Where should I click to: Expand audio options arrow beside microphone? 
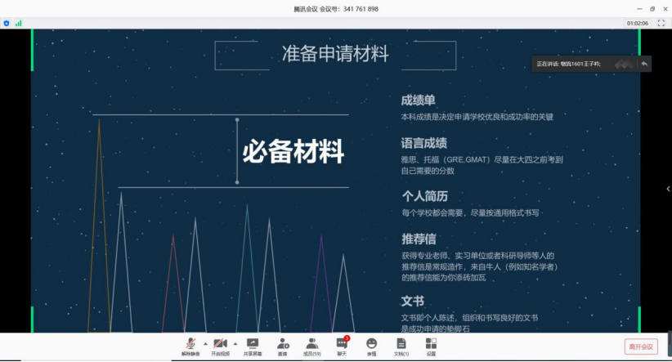204,342
